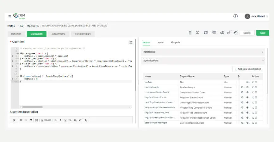
Task: Delete the regulatorStationCount specification
Action: point(256,98)
